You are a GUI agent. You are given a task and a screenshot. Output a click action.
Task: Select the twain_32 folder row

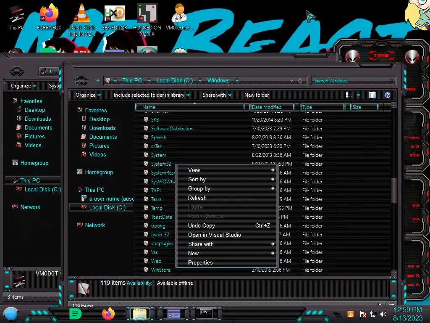point(160,235)
